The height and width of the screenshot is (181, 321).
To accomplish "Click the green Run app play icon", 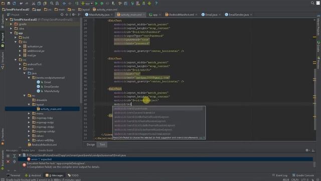I will 96,4.
